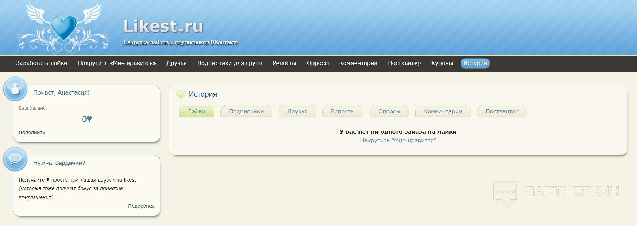Click the Накрутка лайков и подписчиков ВКонтакте tagline

click(x=181, y=43)
